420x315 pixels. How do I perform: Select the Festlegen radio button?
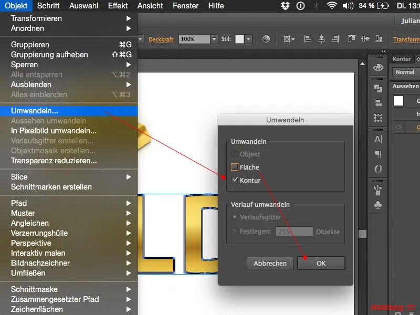pos(234,231)
